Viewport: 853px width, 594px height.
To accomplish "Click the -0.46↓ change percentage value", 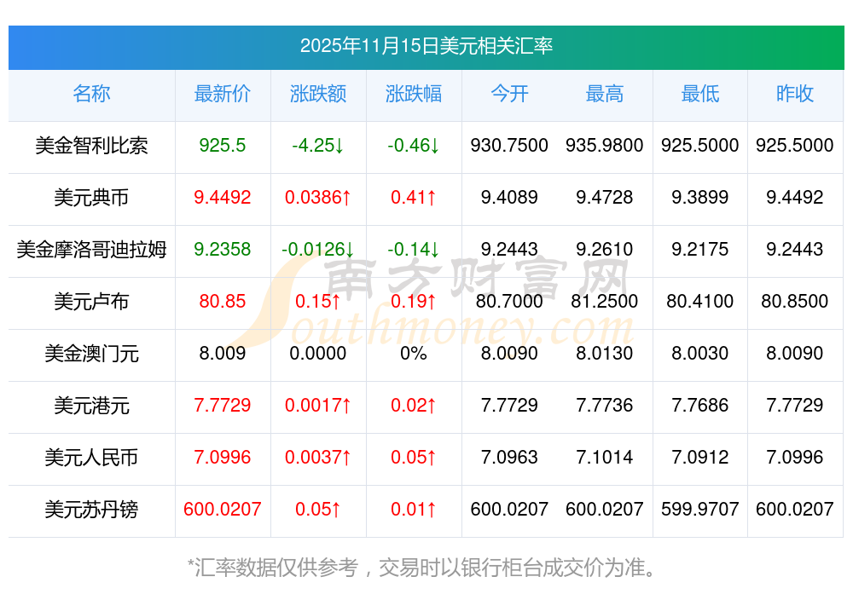I will click(x=414, y=146).
